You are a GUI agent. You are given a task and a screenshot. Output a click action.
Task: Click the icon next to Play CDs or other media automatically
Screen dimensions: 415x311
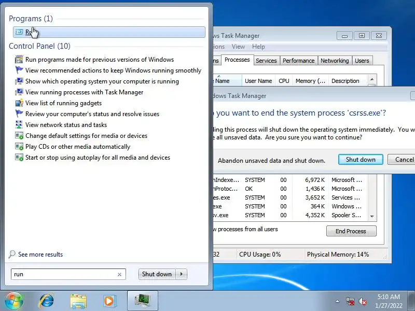coord(19,147)
